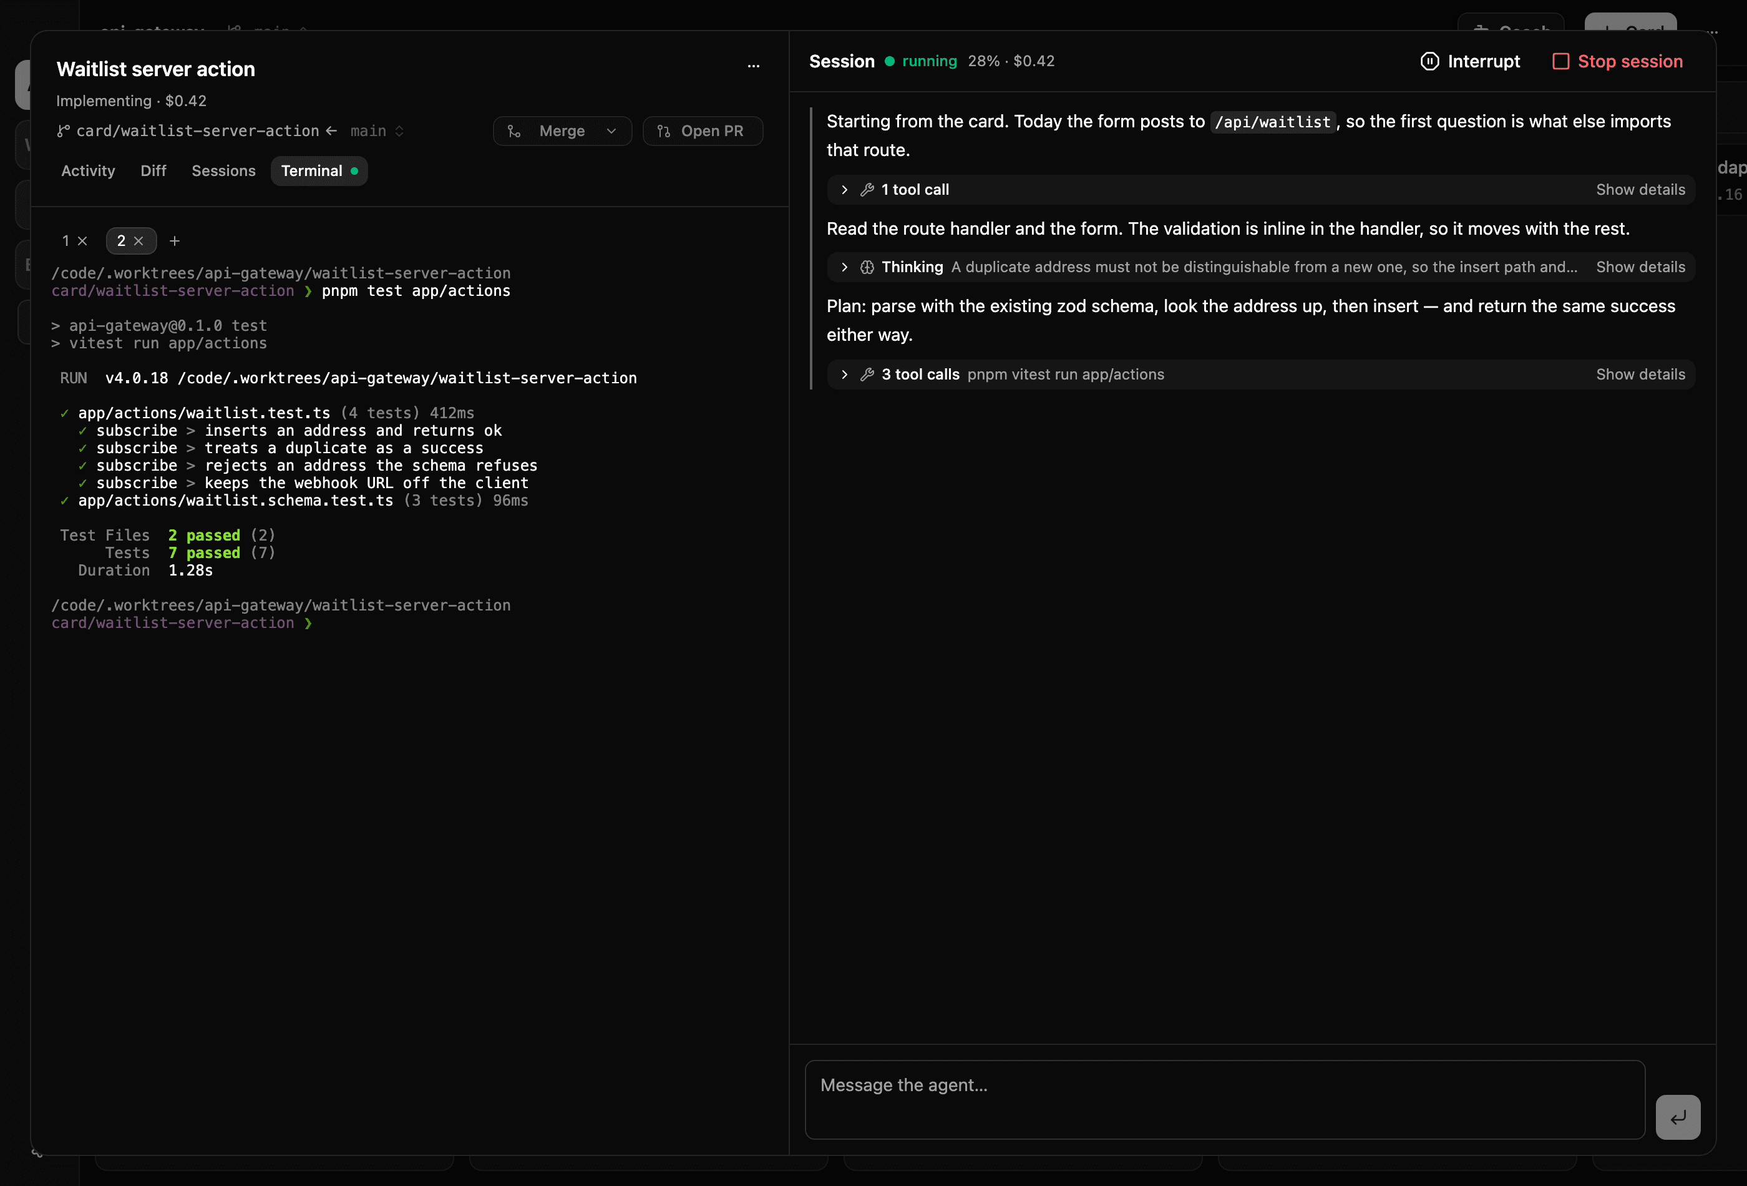Click the 'vitest run app/actions' output line

(x=158, y=343)
